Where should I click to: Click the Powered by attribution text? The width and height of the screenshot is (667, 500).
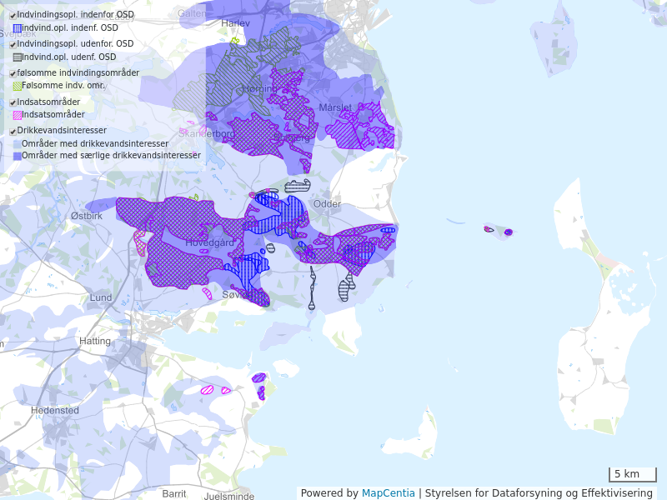[x=329, y=493]
